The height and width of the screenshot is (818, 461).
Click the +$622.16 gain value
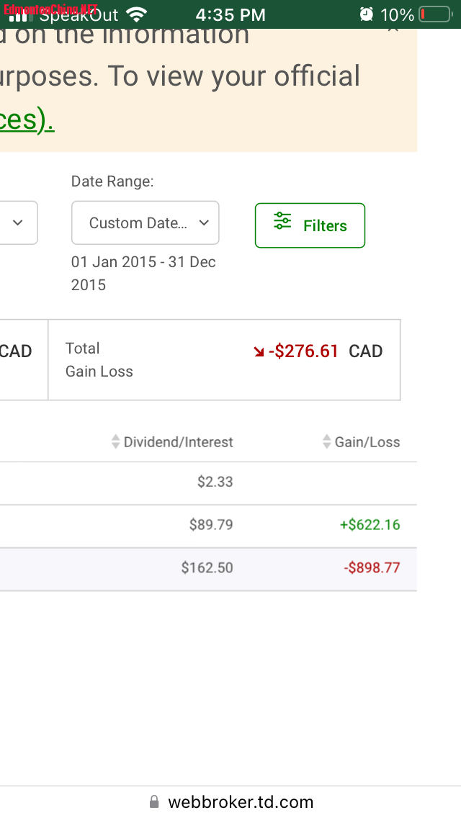[370, 525]
